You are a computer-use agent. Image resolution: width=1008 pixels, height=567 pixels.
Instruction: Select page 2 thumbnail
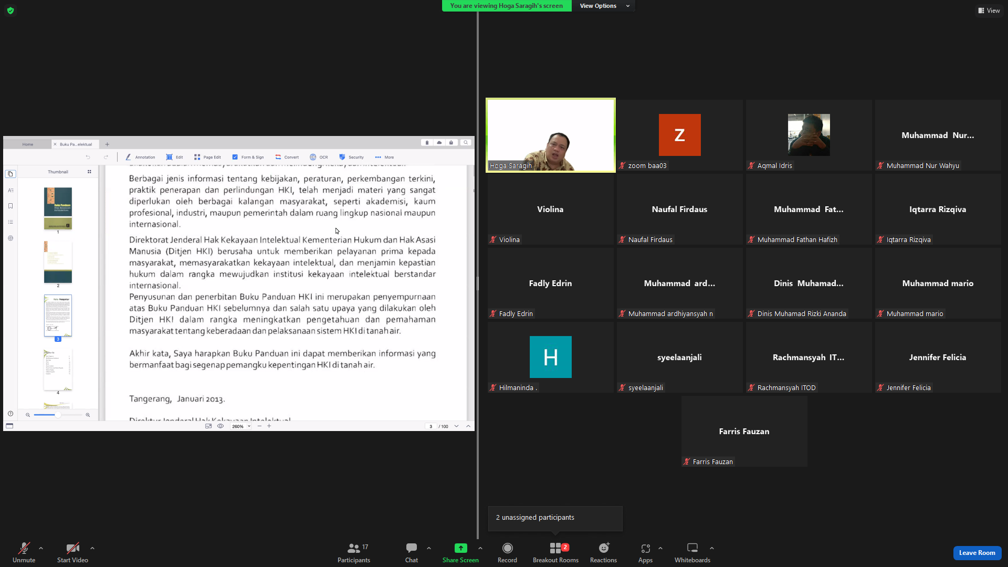(58, 262)
